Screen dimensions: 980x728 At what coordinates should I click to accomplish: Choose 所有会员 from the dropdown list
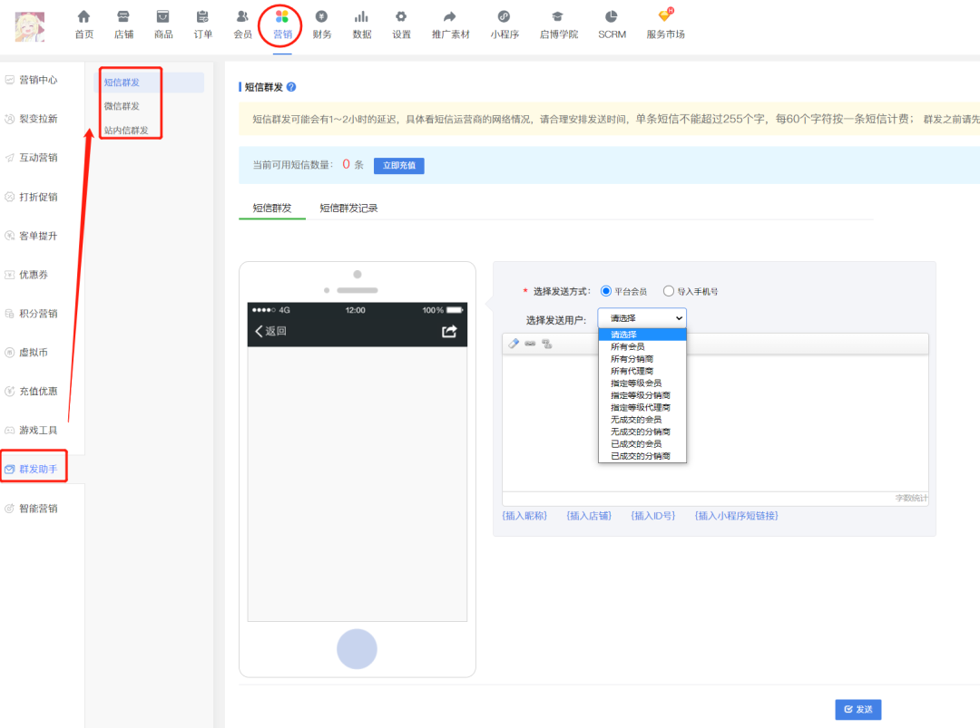point(628,347)
